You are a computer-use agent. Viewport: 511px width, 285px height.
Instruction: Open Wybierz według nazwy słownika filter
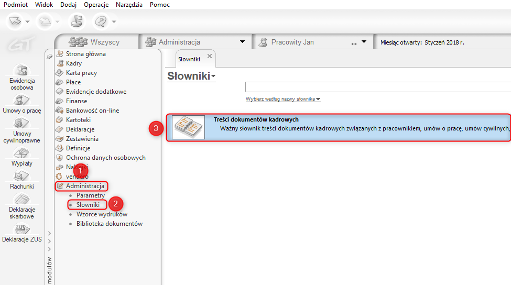283,99
